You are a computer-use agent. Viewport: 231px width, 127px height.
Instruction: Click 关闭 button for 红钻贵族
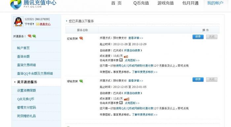point(212,37)
